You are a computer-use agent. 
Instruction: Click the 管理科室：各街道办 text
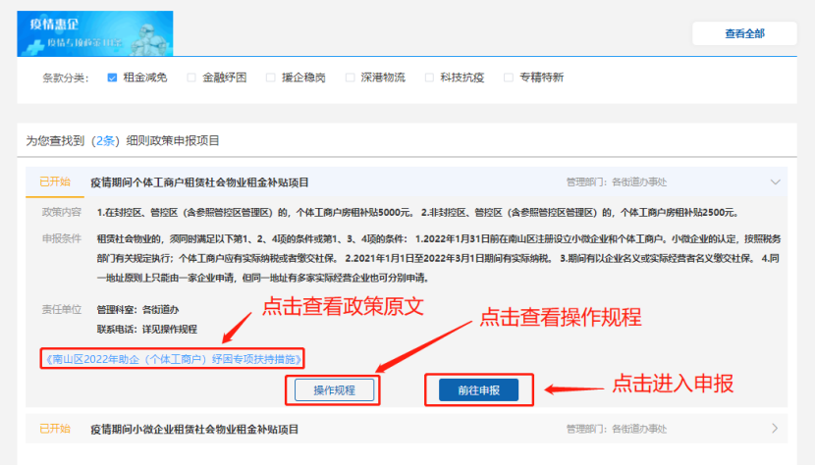(x=137, y=310)
